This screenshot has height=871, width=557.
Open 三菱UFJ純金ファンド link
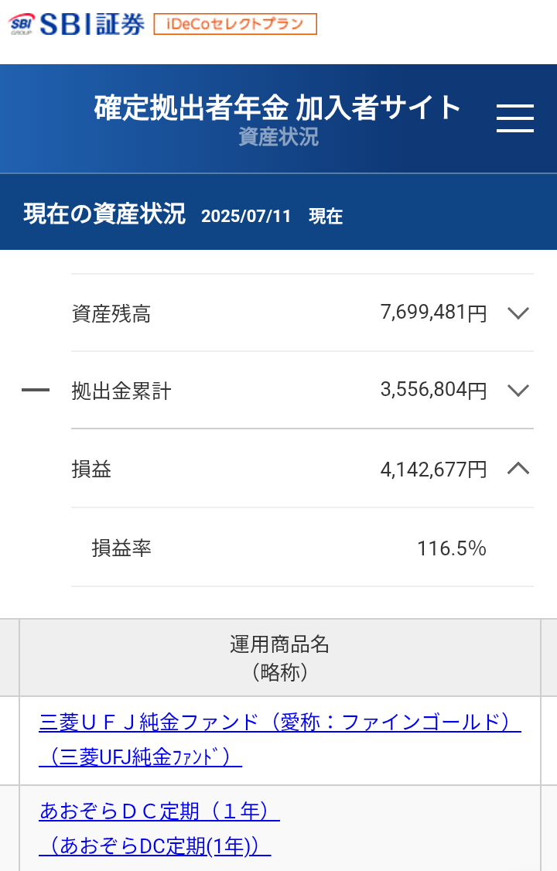tap(280, 739)
